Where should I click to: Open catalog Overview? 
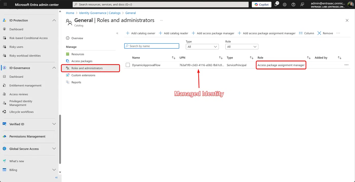pyautogui.click(x=77, y=38)
